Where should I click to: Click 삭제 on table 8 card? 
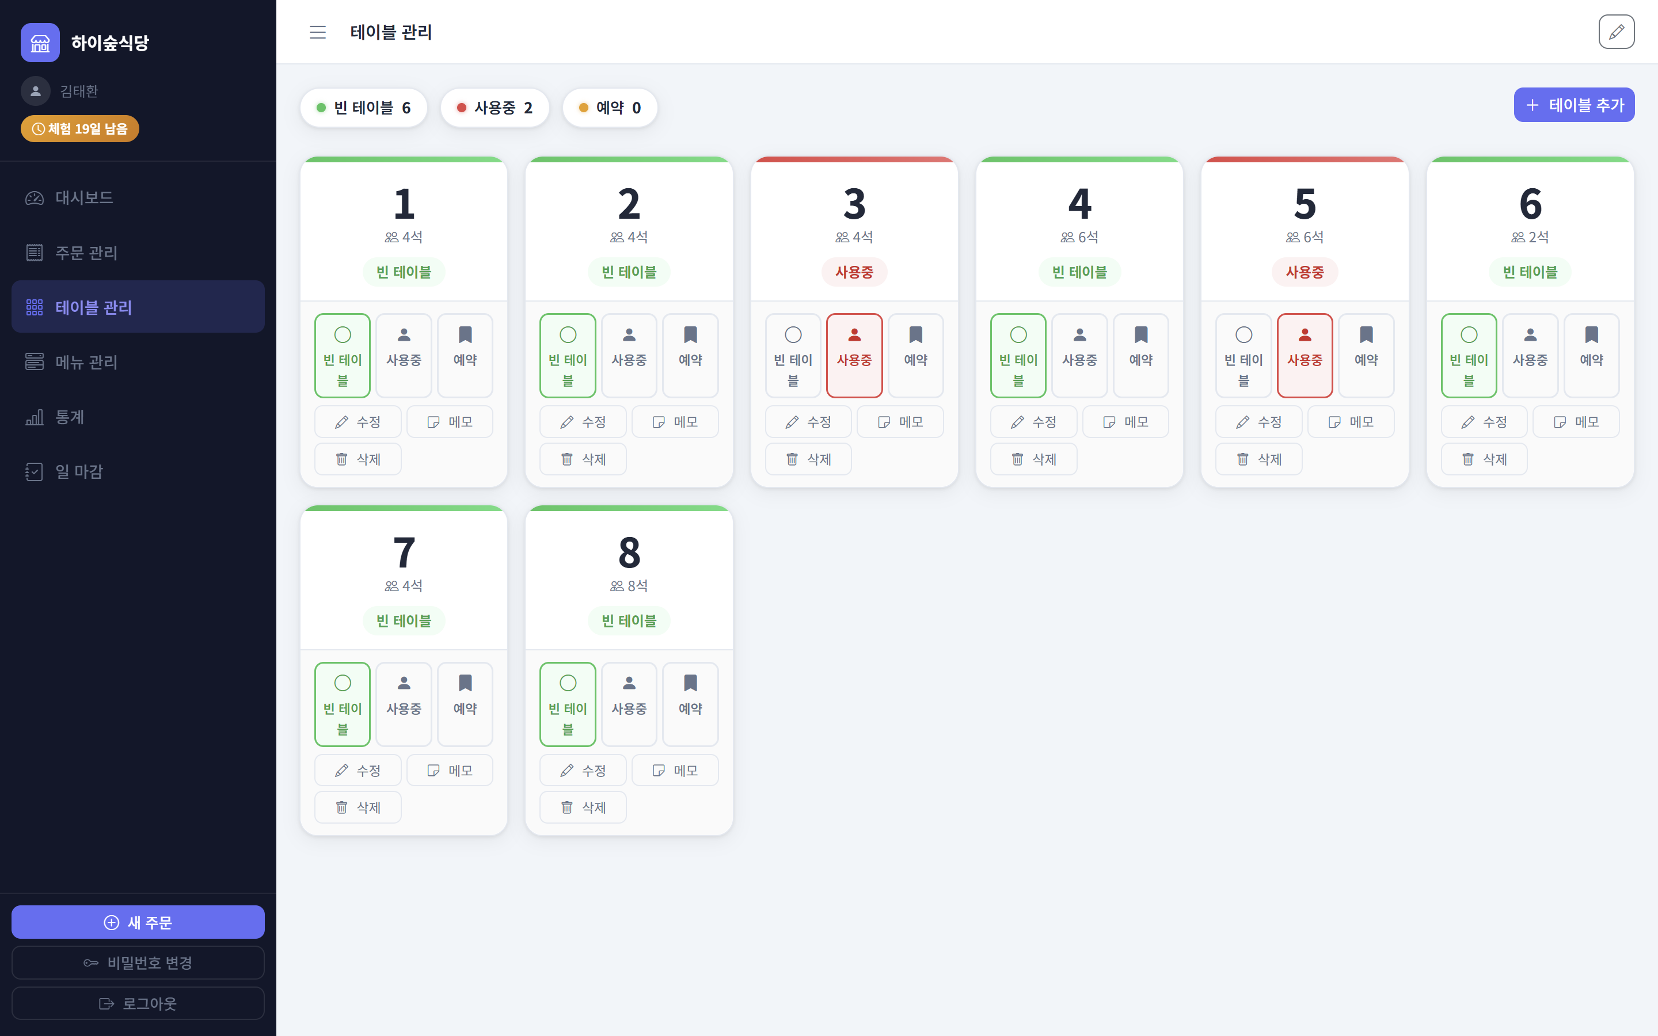[x=583, y=808]
